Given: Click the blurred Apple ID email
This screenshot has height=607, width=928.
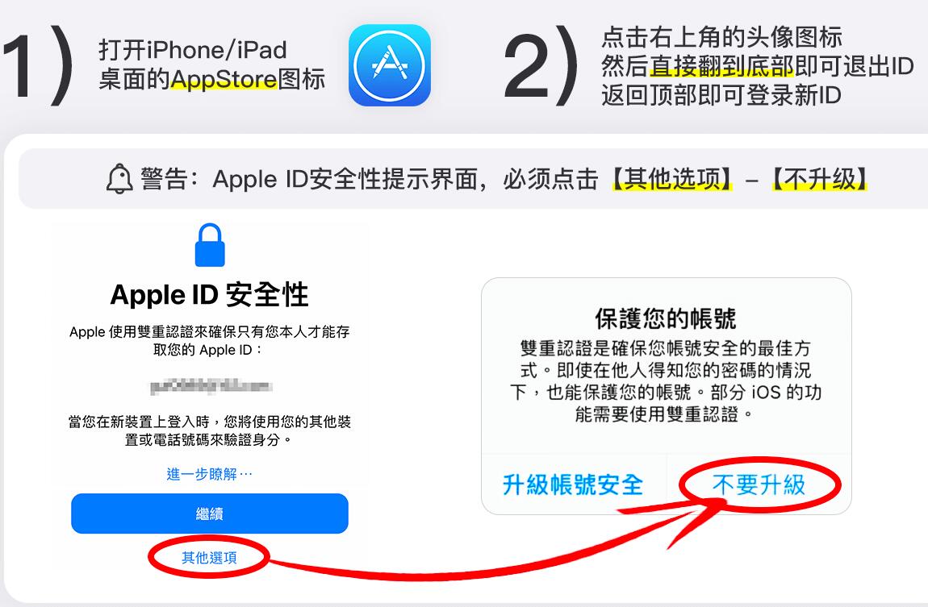Looking at the screenshot, I should [x=210, y=387].
